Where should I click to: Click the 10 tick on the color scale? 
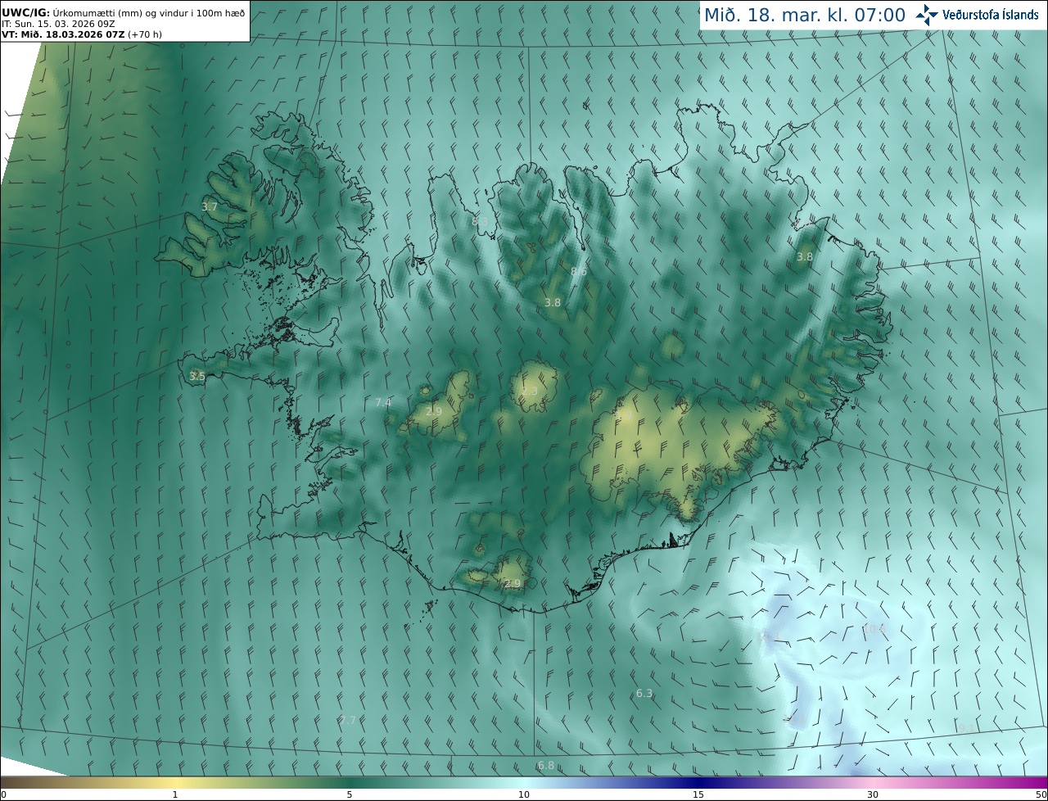click(x=524, y=794)
